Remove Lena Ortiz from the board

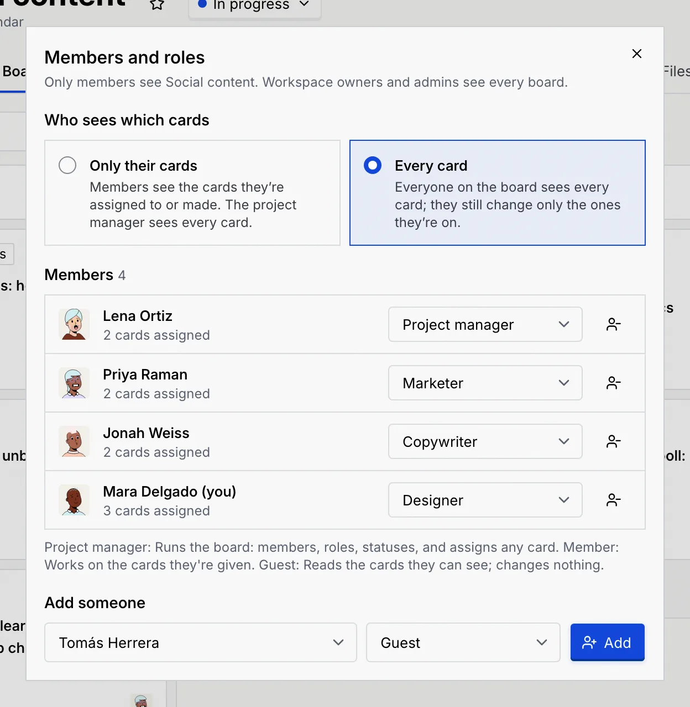614,324
